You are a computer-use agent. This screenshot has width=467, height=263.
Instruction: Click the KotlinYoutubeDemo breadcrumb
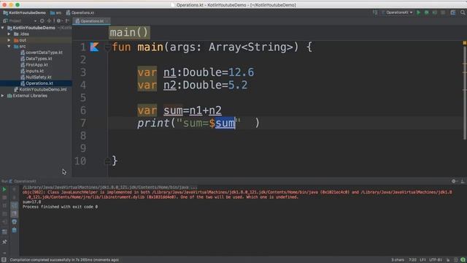24,13
